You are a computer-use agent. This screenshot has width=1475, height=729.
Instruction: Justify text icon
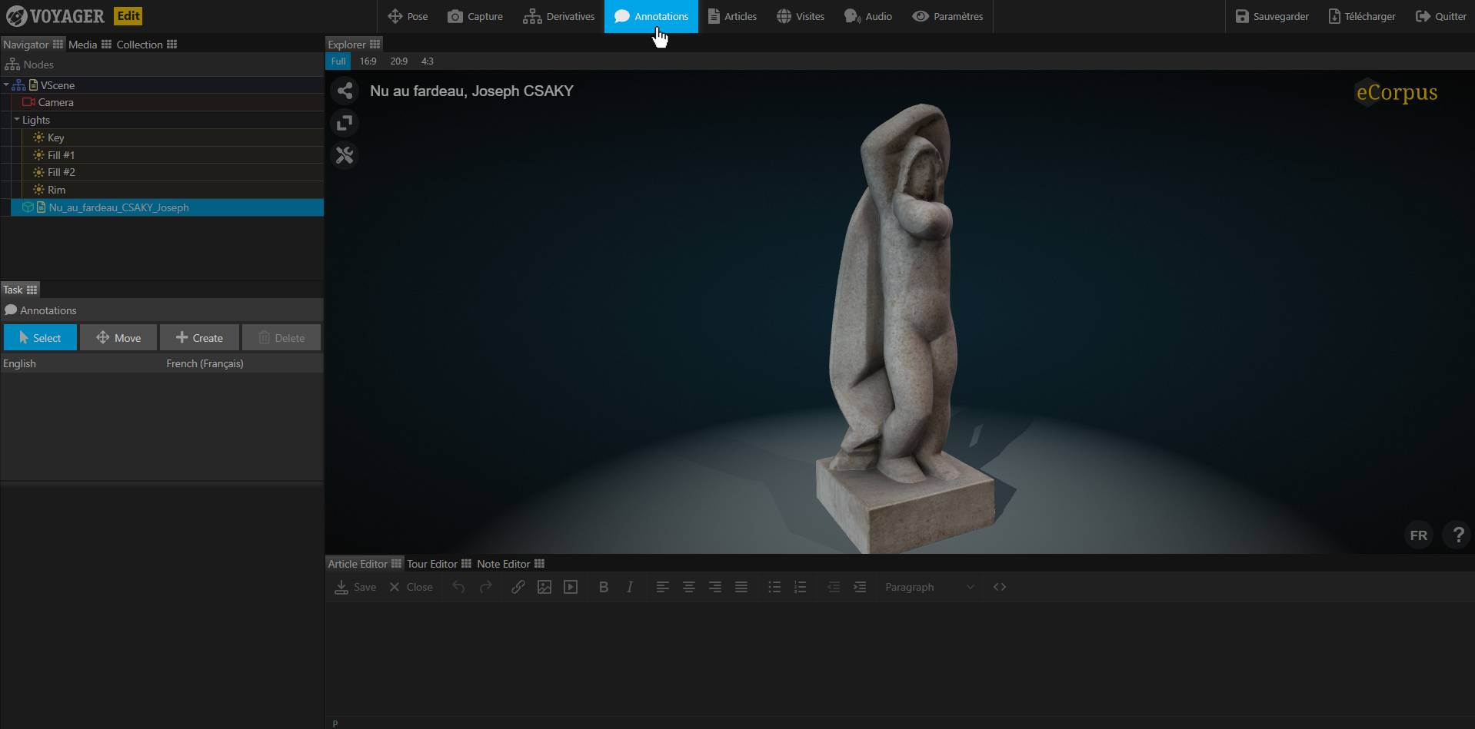pos(741,587)
